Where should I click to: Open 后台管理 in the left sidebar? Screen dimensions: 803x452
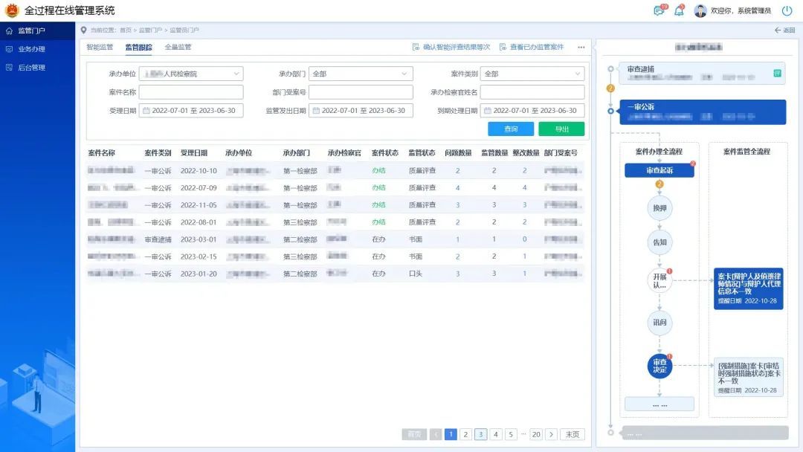[x=32, y=68]
